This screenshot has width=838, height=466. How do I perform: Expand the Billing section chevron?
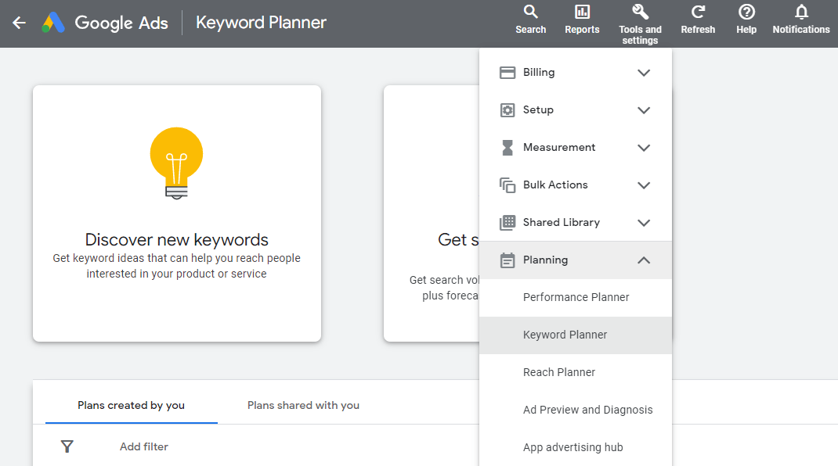[x=644, y=73]
